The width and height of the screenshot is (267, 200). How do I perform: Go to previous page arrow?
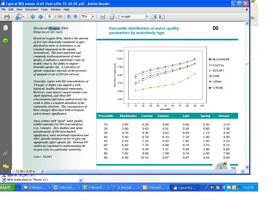[32, 16]
